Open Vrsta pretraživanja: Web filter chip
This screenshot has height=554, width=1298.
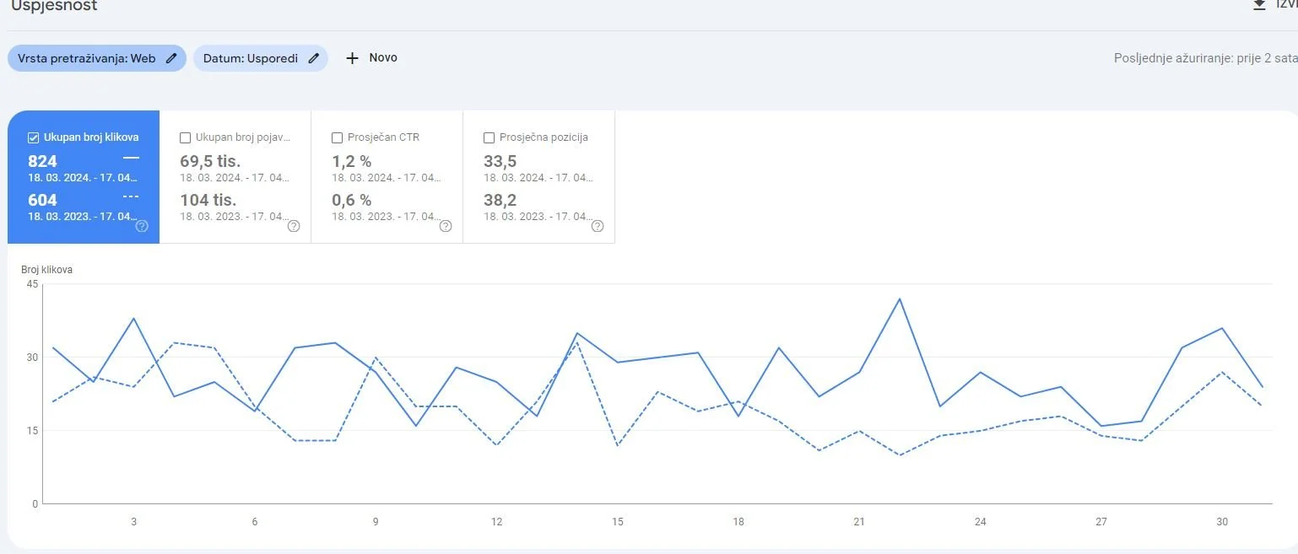point(97,58)
